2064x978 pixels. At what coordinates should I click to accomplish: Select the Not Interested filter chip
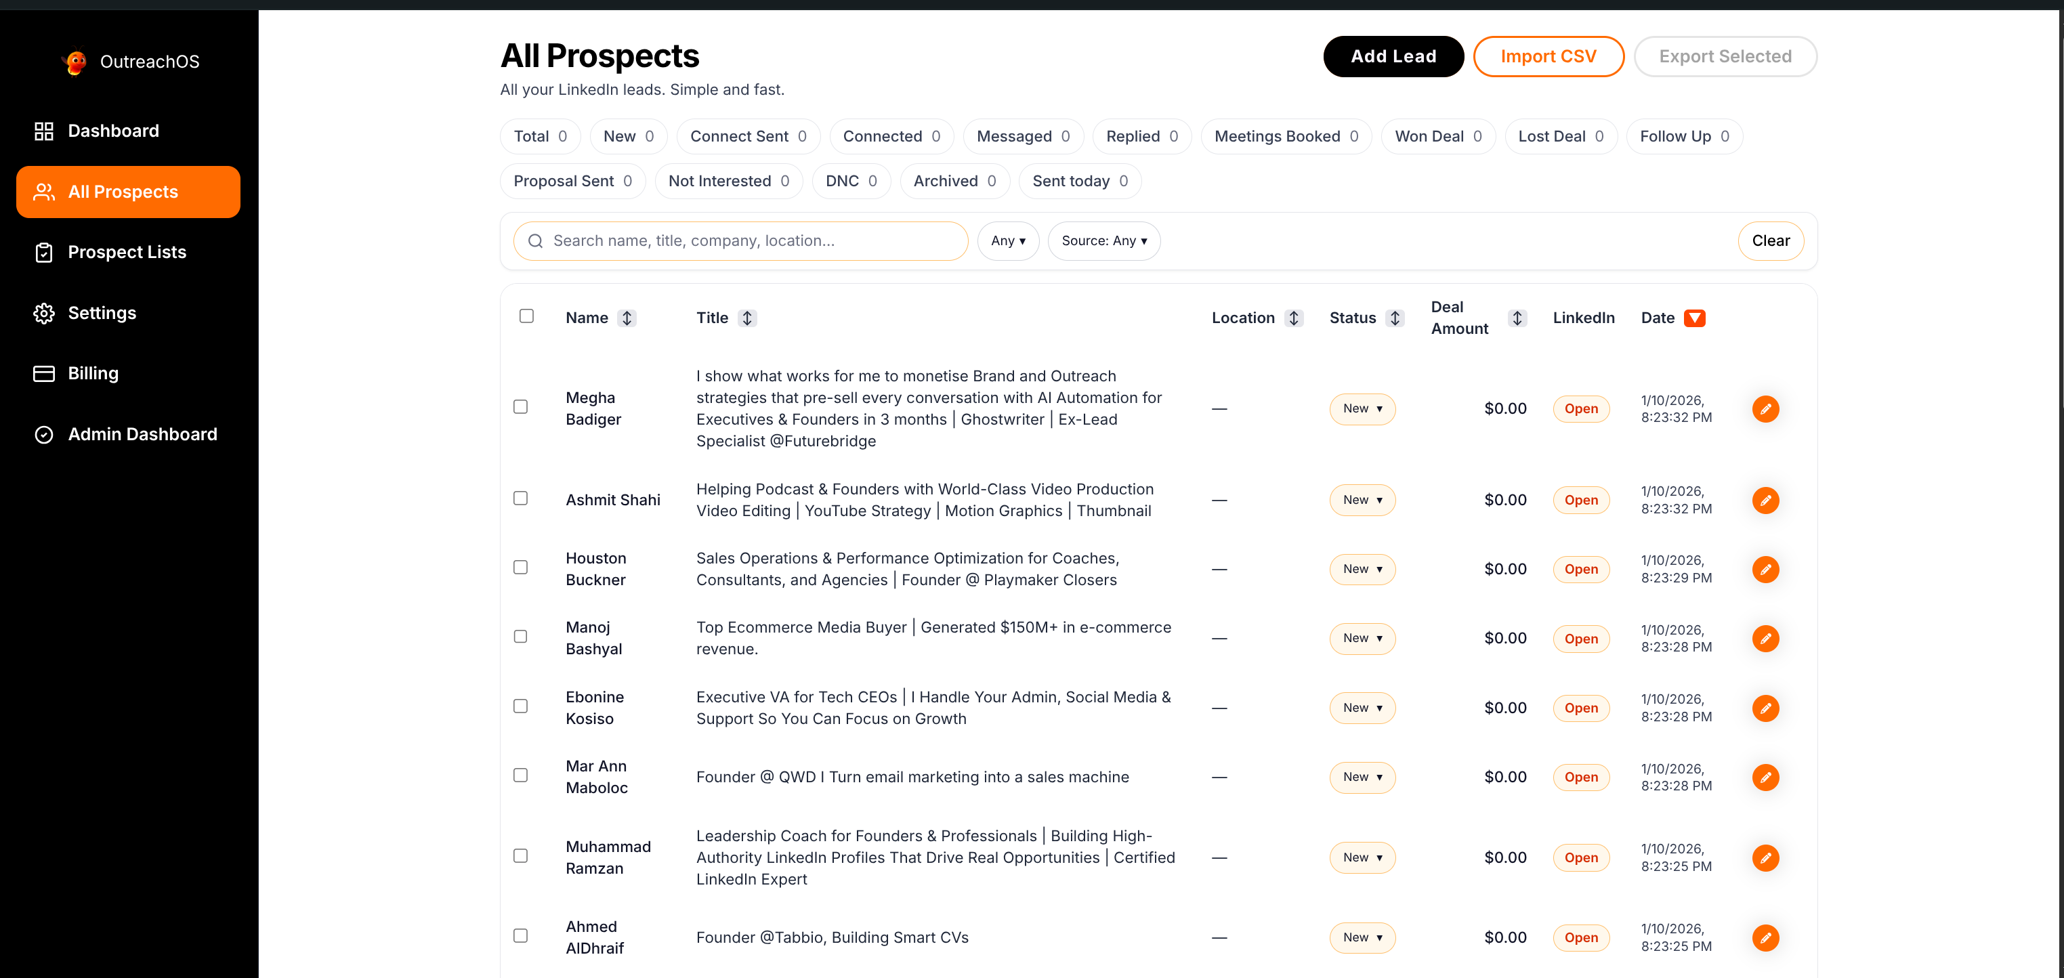click(x=728, y=181)
